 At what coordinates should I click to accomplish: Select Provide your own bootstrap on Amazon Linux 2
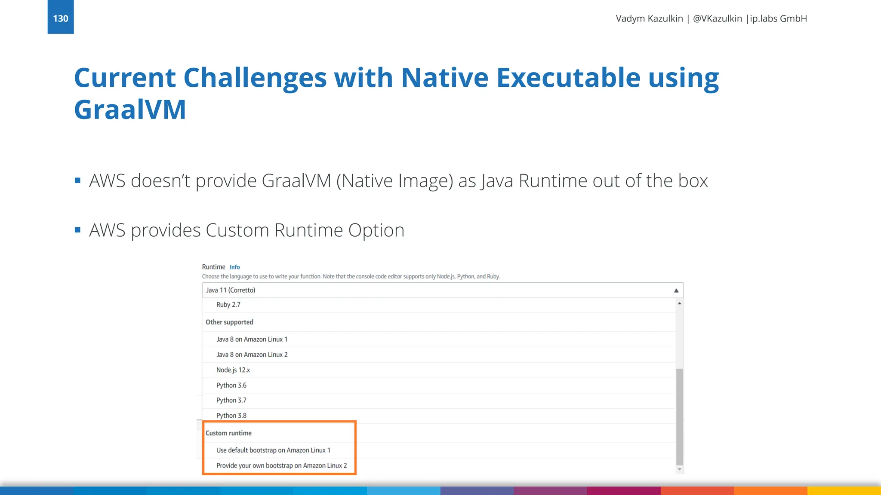pyautogui.click(x=281, y=466)
